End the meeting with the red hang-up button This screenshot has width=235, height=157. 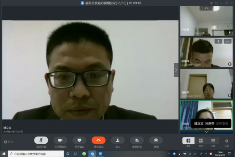[x=98, y=141]
